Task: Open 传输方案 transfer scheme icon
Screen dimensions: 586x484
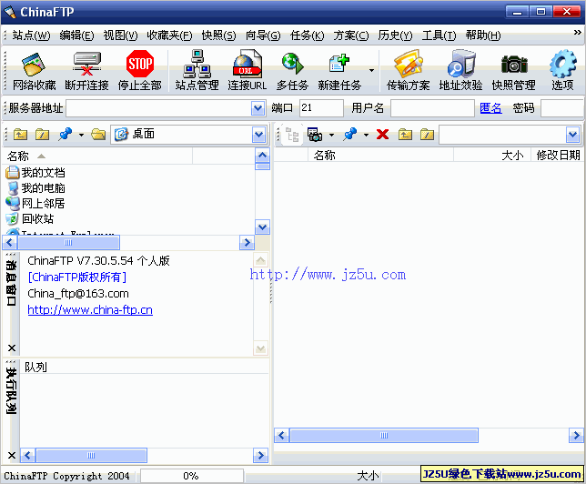Action: (408, 71)
